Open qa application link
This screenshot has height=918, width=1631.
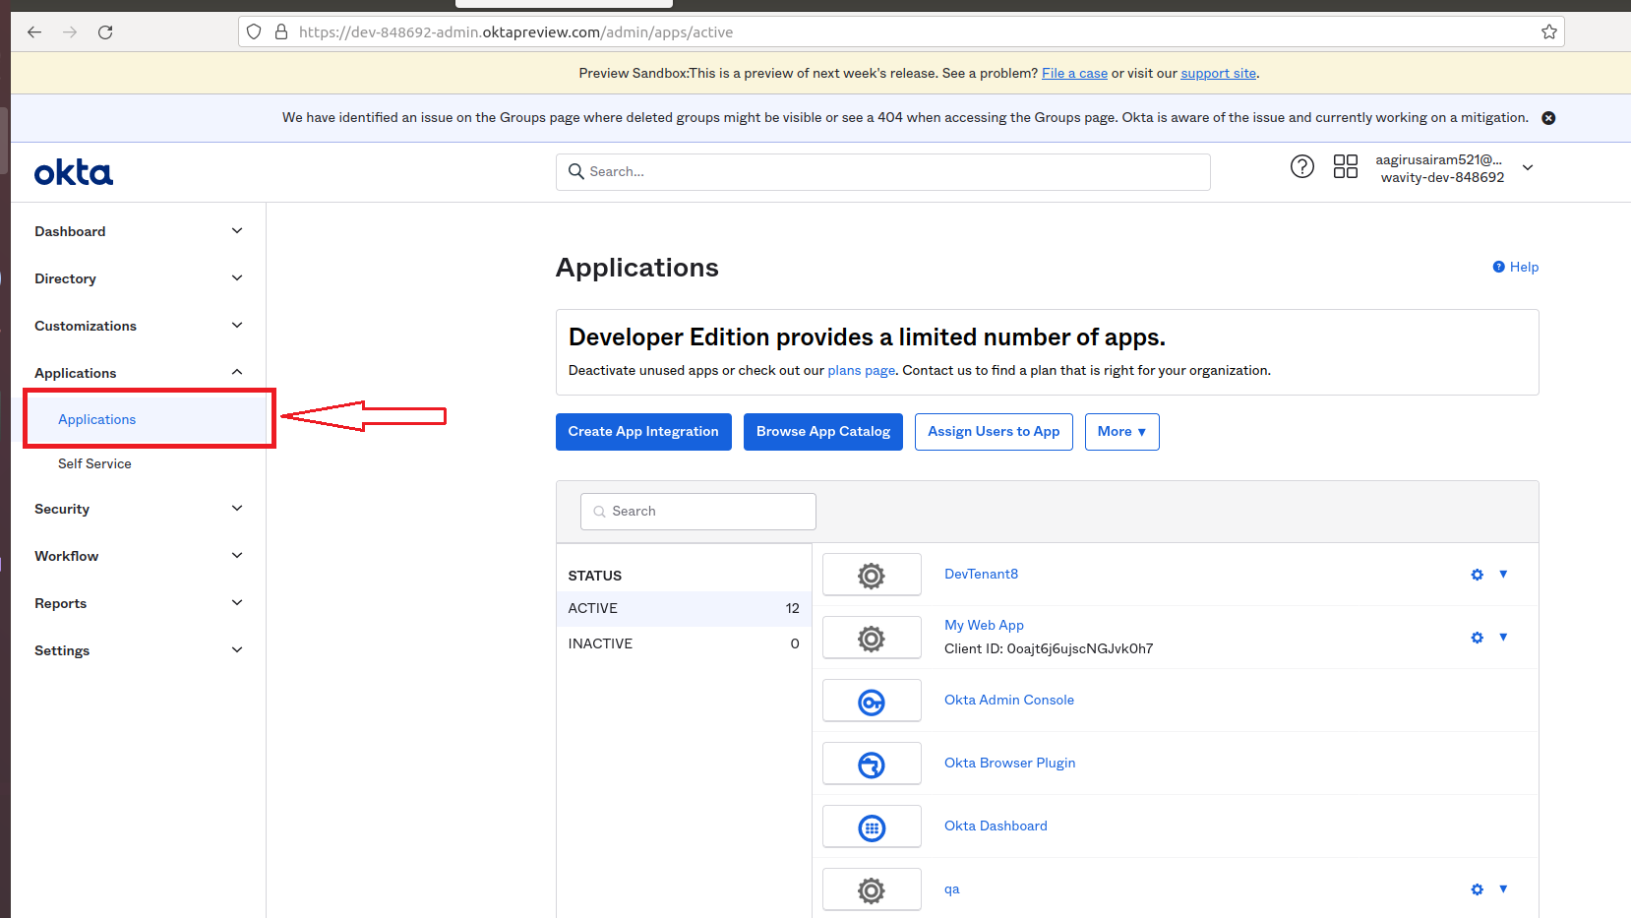pos(951,888)
